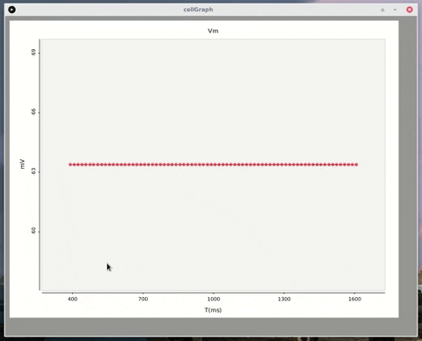
Task: Click the last red data point on the right
Action: [356, 164]
